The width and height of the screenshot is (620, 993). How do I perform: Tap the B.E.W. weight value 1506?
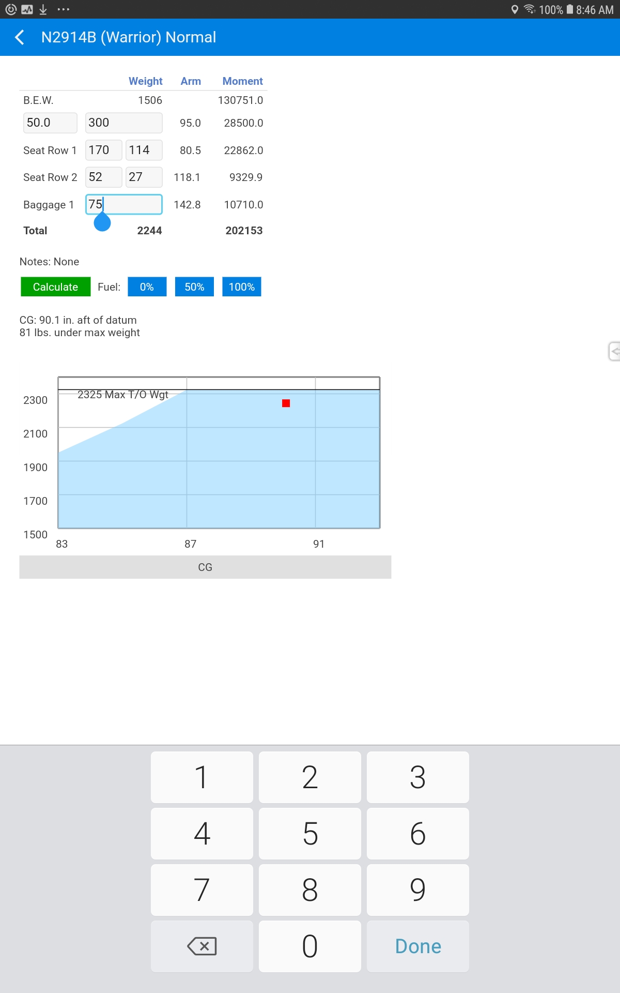point(150,100)
